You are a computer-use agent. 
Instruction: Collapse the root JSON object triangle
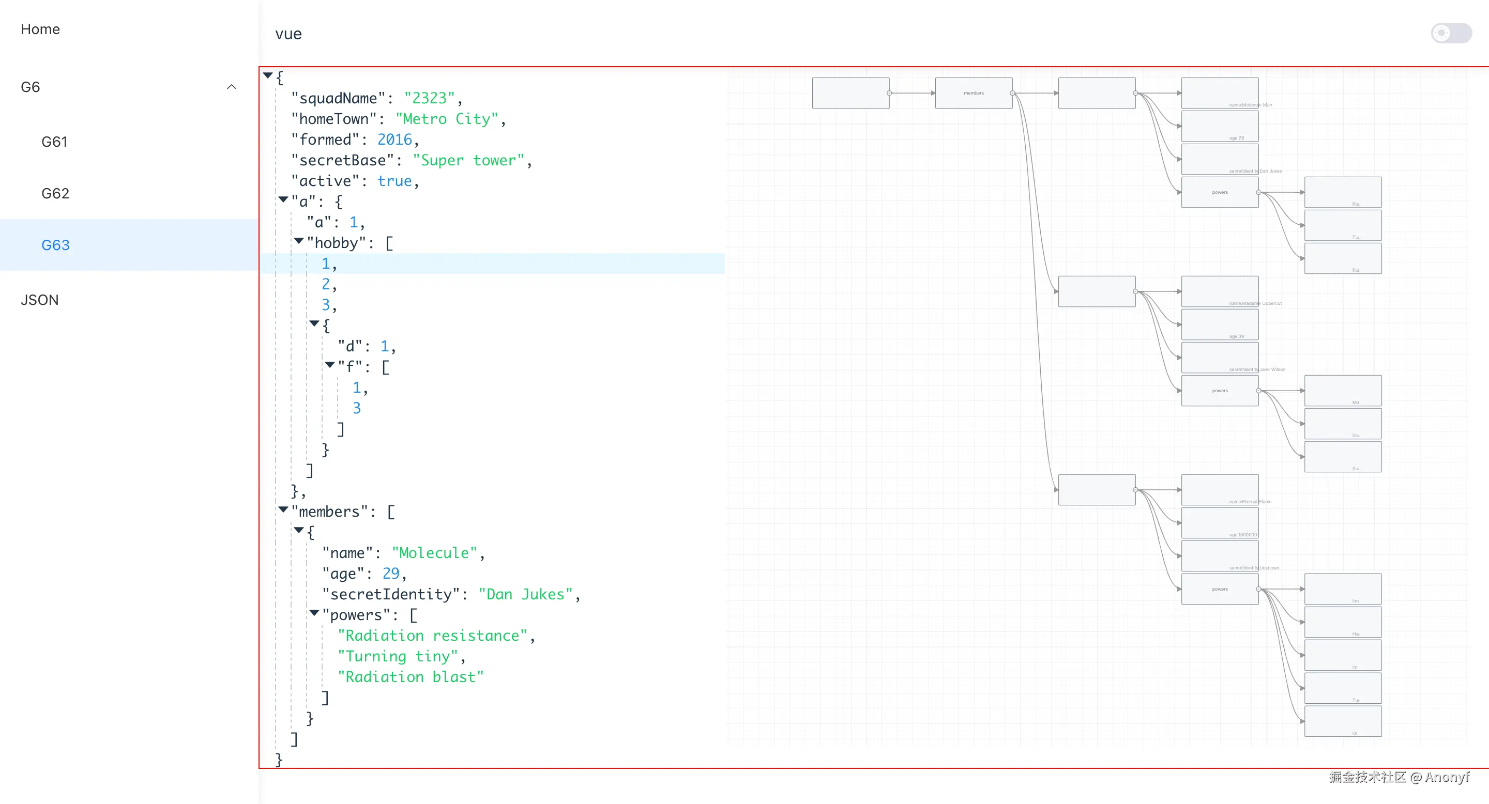tap(268, 75)
